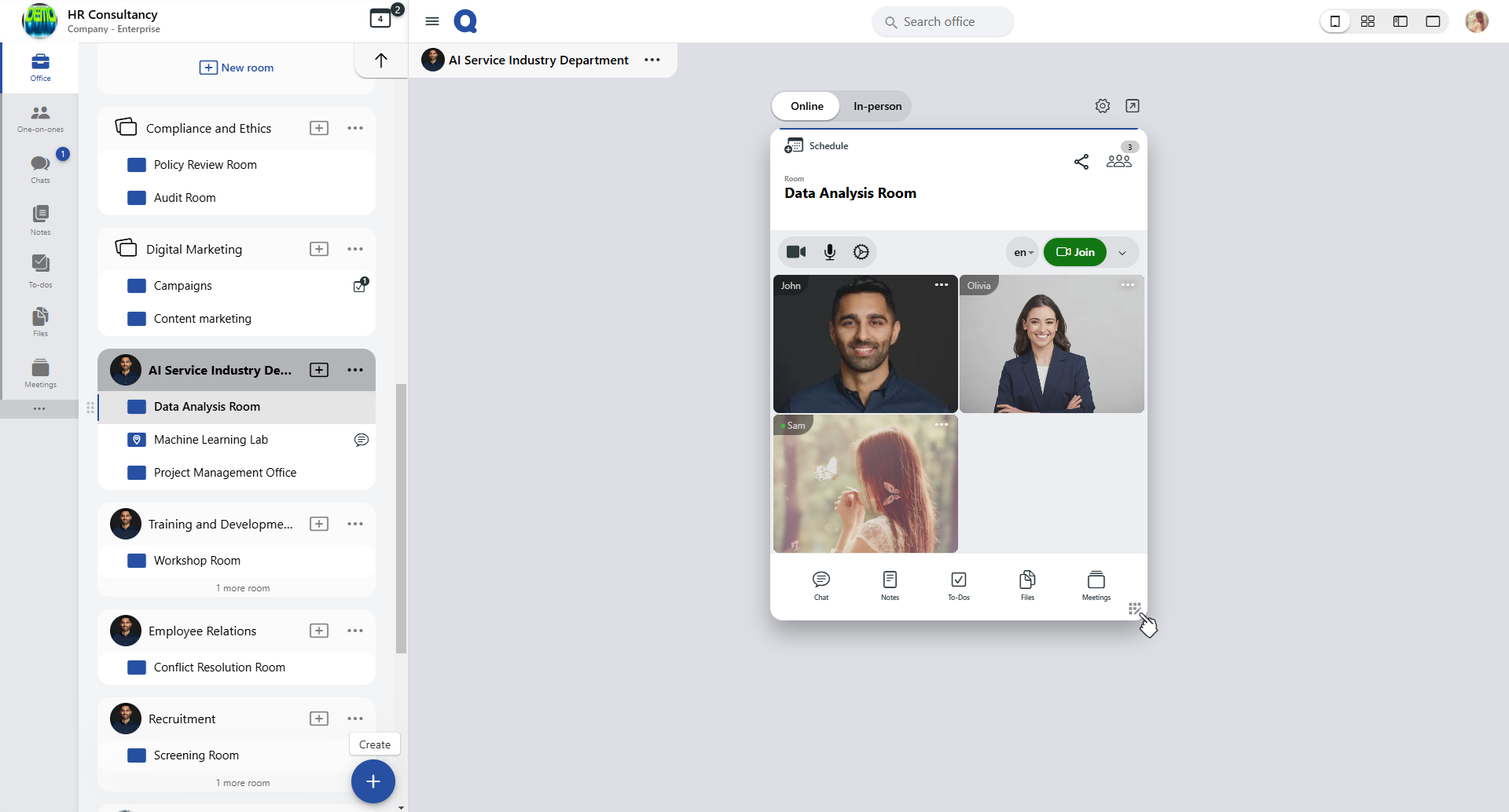Switch to In-person mode
1509x812 pixels.
[x=877, y=106]
